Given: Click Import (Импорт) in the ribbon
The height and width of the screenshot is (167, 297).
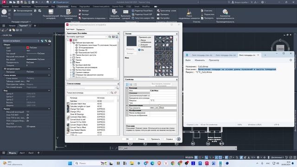Looking at the screenshot, I should pyautogui.click(x=84, y=11).
